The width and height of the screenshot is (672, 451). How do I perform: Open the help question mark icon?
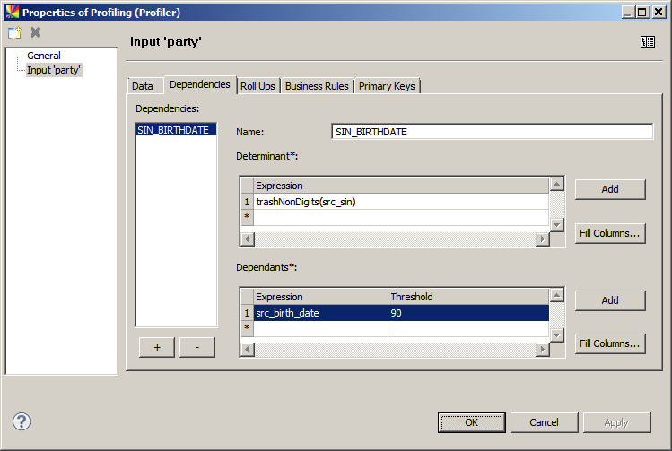pos(22,421)
